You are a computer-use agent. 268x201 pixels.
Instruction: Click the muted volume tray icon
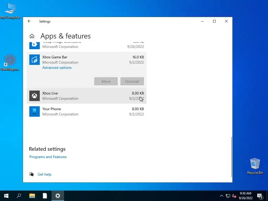[x=234, y=196]
